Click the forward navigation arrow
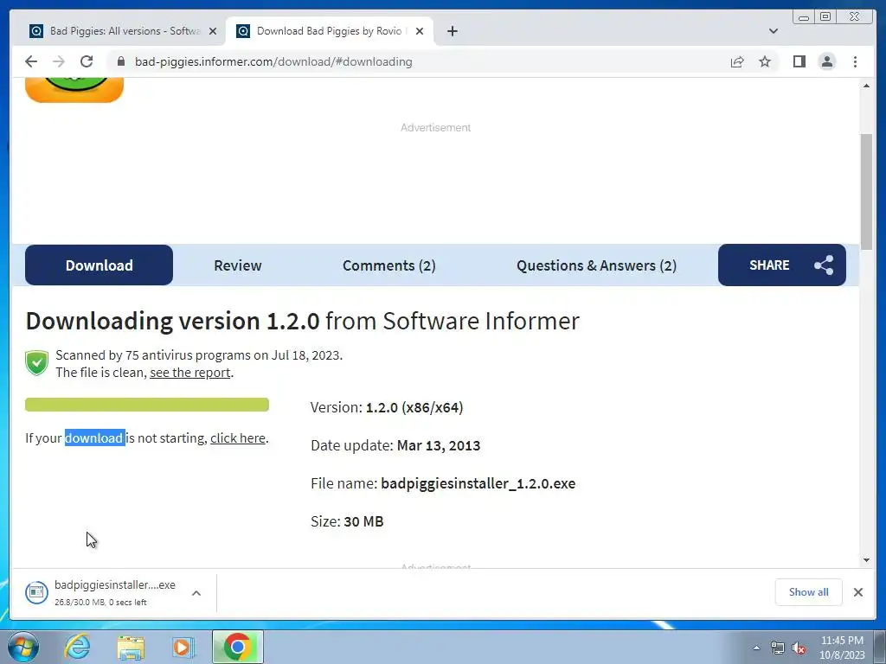Screen dimensions: 886x664 pos(58,61)
